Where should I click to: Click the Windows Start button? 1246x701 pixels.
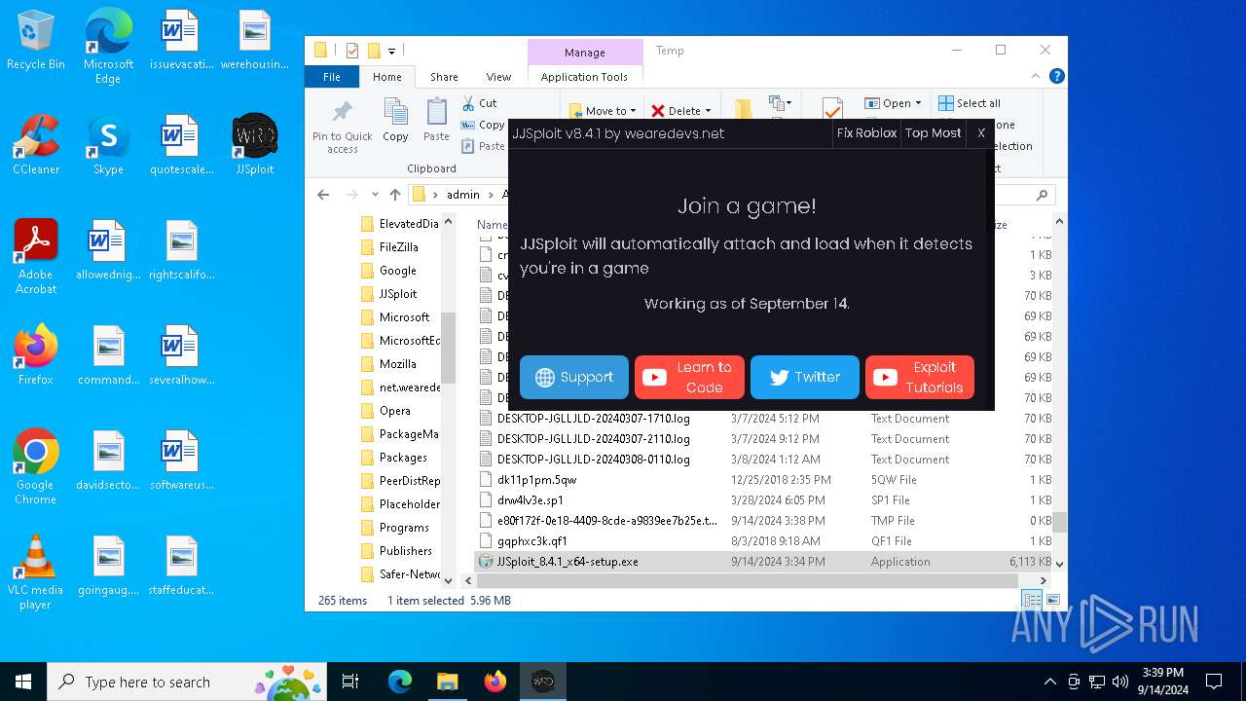click(23, 682)
